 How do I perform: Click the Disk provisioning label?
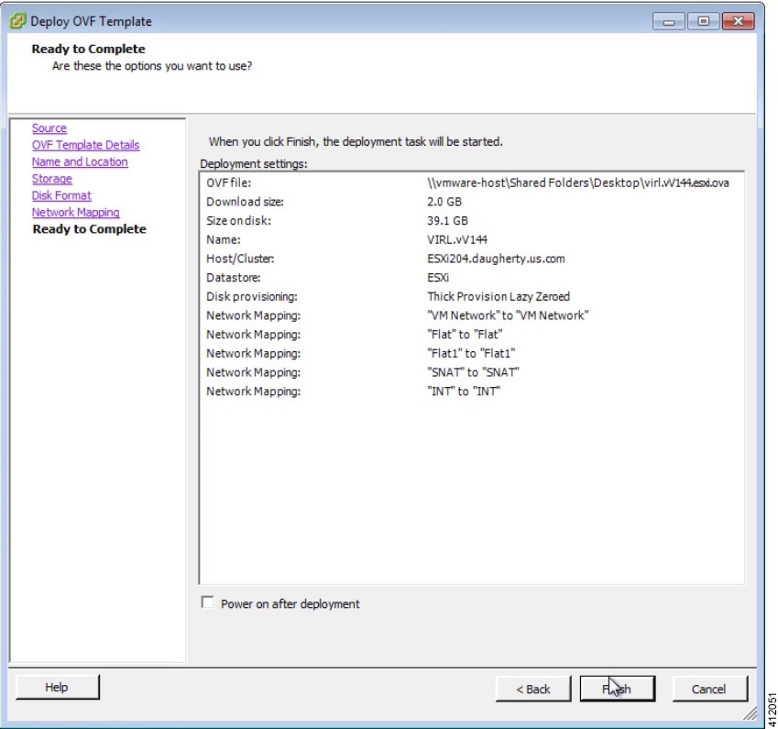click(x=252, y=296)
